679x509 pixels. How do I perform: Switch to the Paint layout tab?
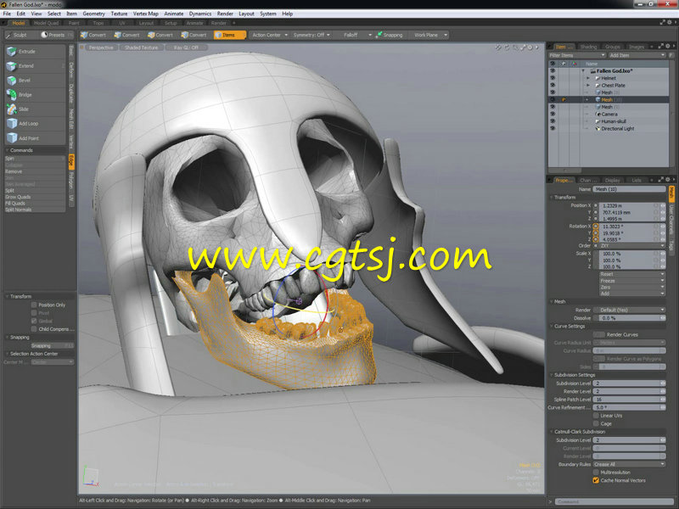[x=74, y=23]
